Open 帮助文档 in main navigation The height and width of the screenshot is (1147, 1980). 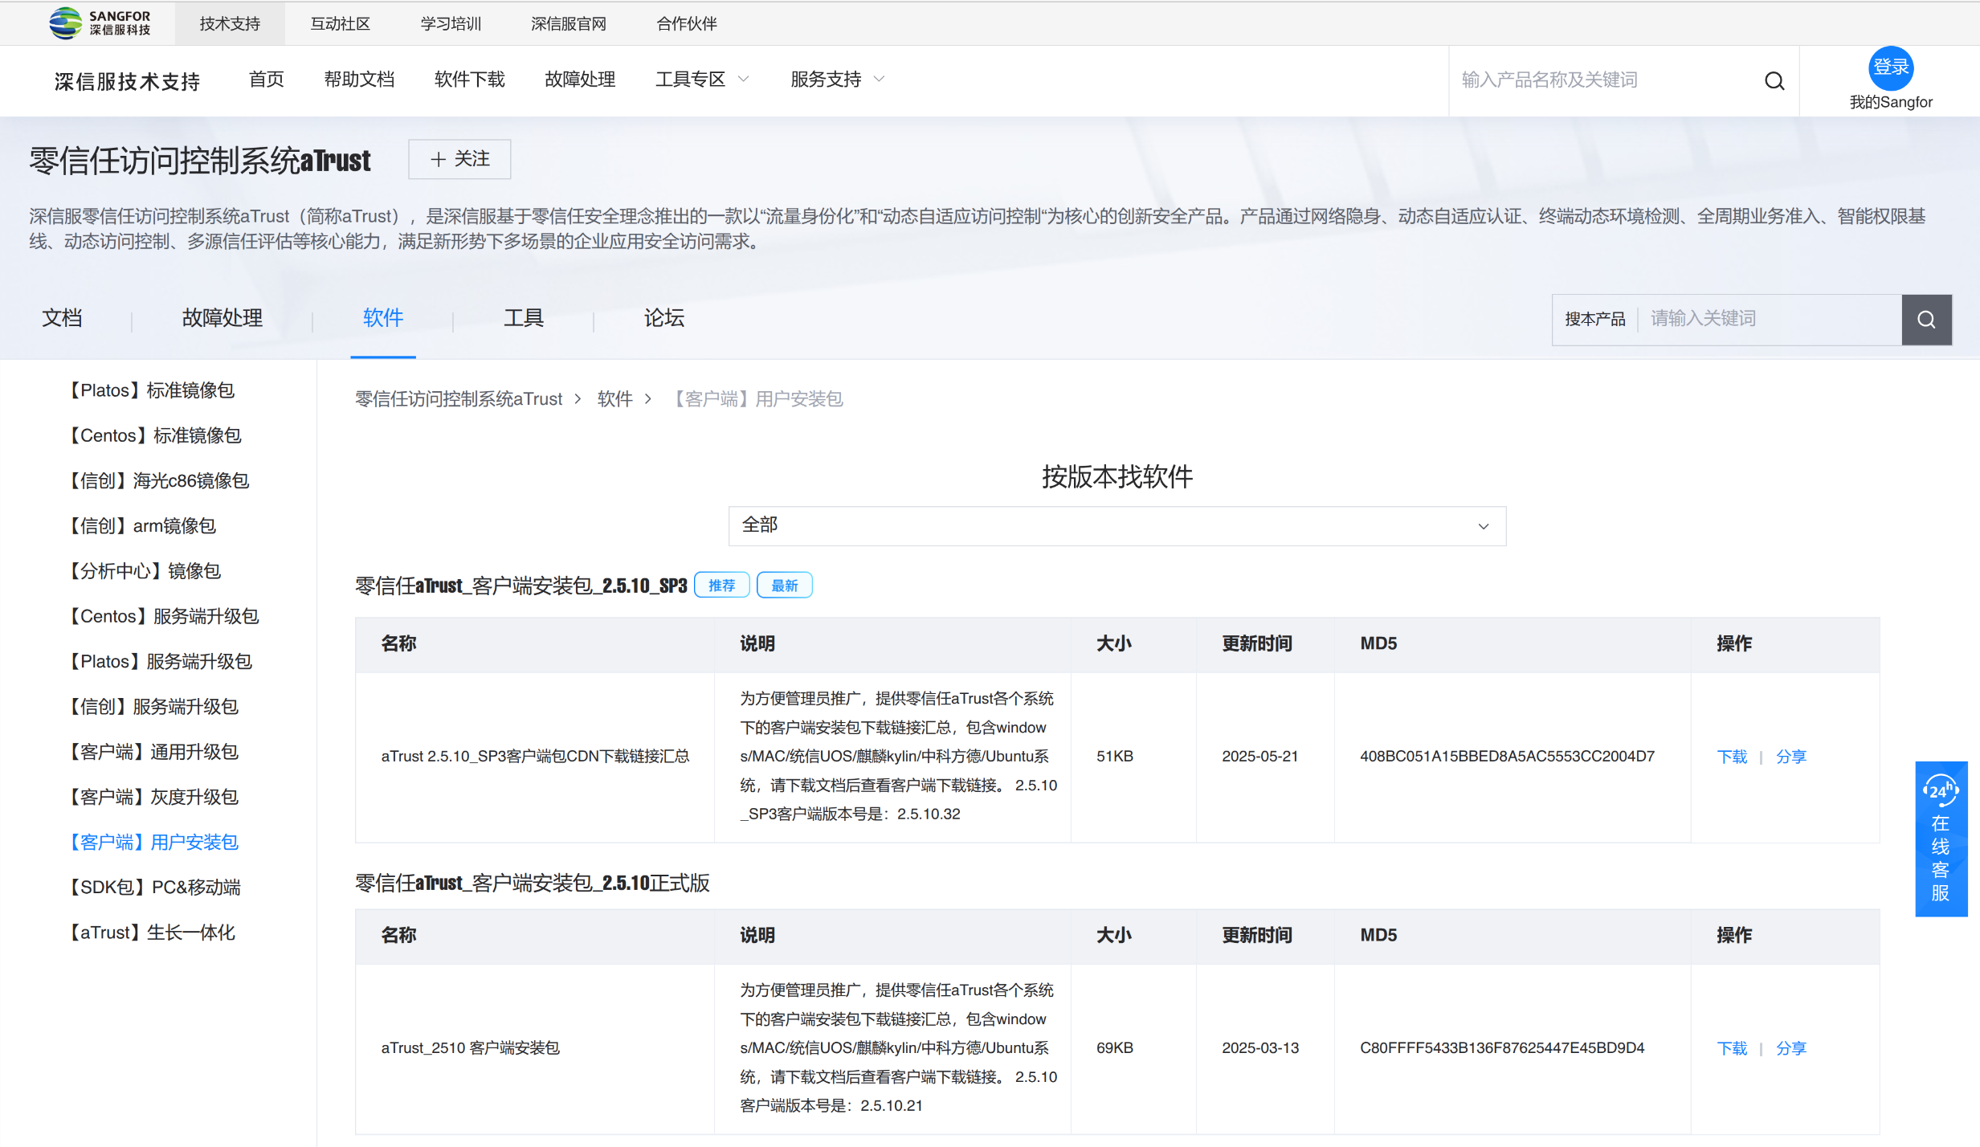click(359, 80)
